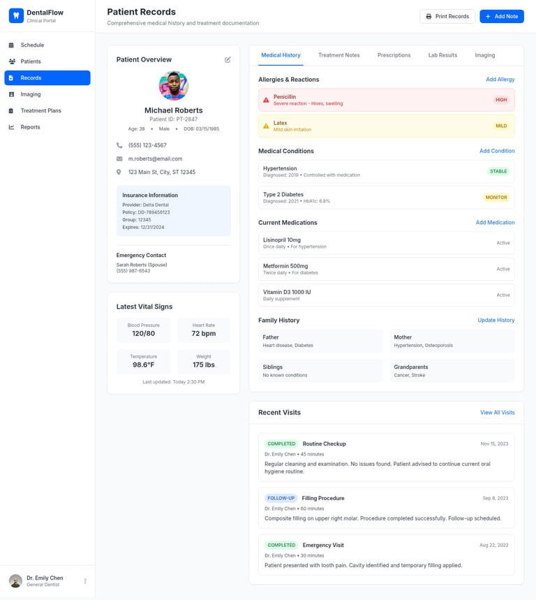This screenshot has width=536, height=600.
Task: Click the Print Records button
Action: click(447, 17)
